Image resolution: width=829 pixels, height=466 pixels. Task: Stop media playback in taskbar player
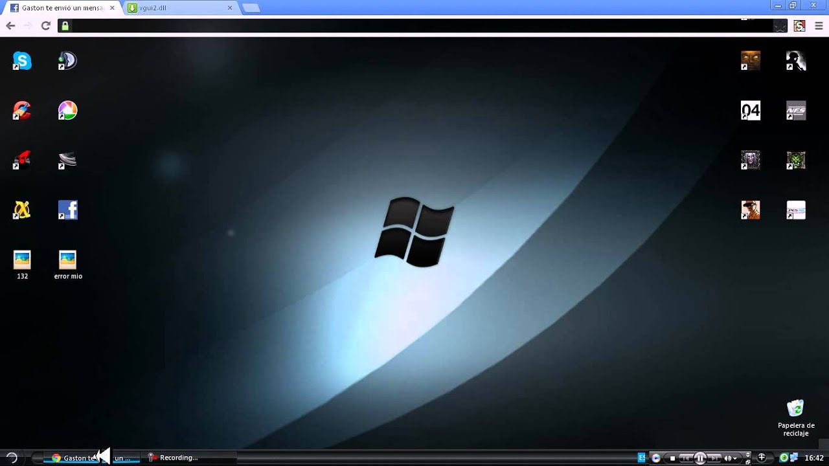click(x=672, y=458)
